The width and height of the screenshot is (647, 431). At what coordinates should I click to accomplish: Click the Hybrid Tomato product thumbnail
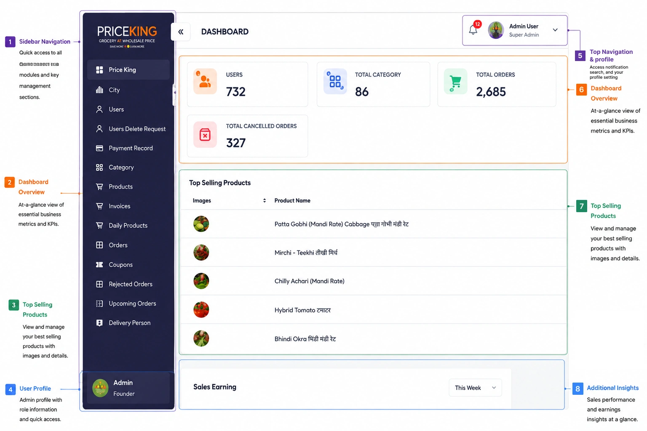201,310
